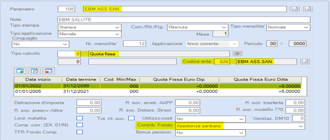
Task: Click the Periodo year field 0000
Action: [x=298, y=44]
